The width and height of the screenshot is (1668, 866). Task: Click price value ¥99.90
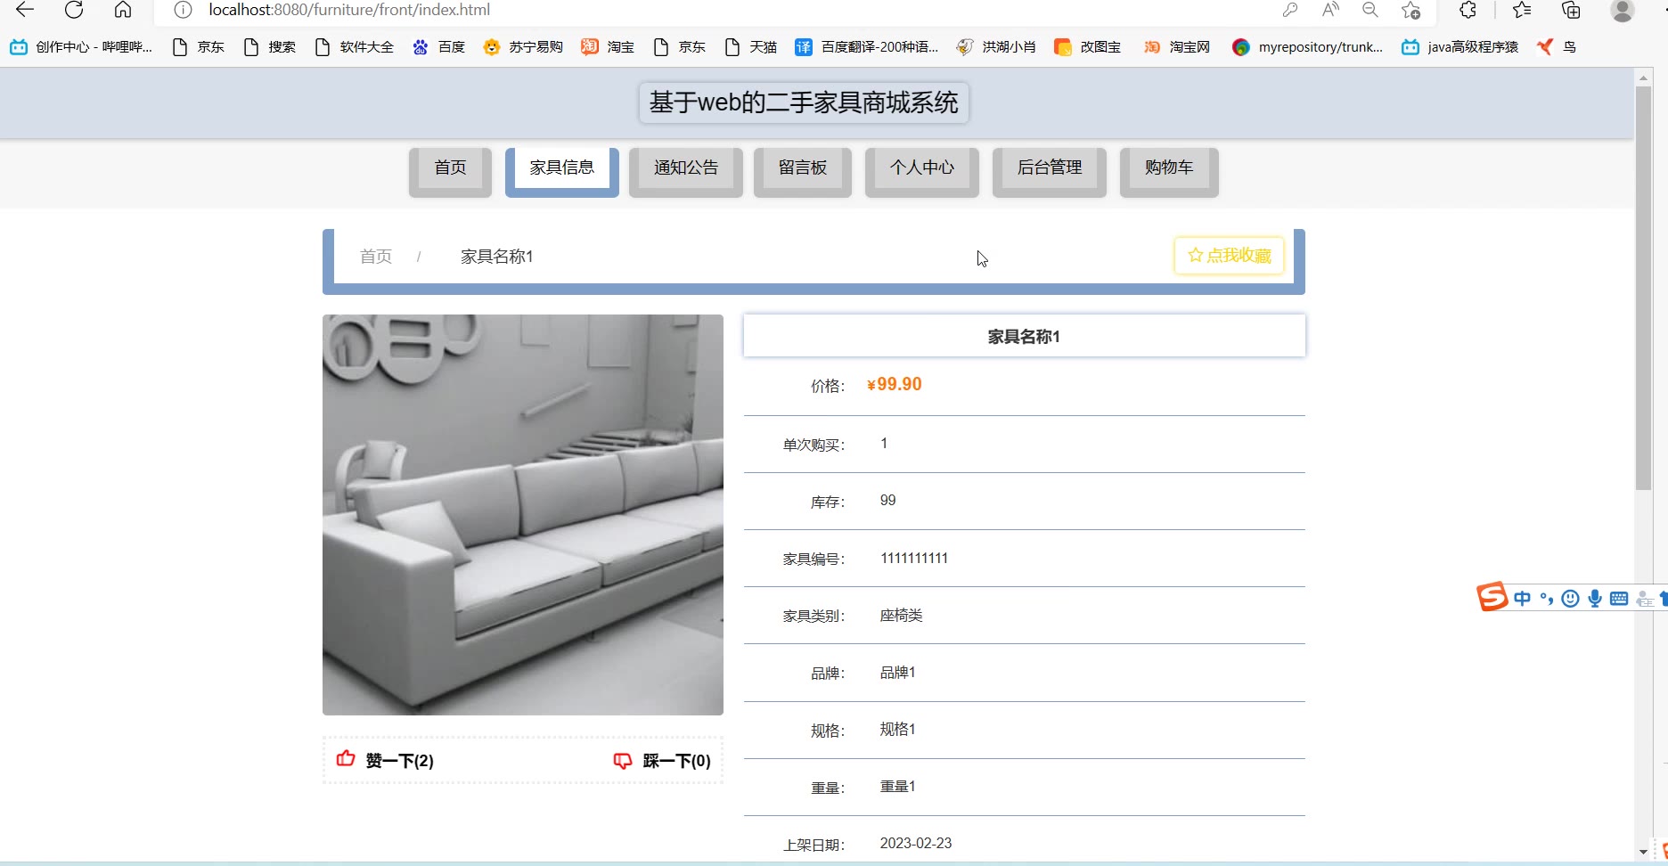[x=895, y=385]
